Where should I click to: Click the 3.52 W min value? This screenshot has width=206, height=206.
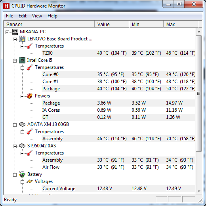(x=139, y=103)
